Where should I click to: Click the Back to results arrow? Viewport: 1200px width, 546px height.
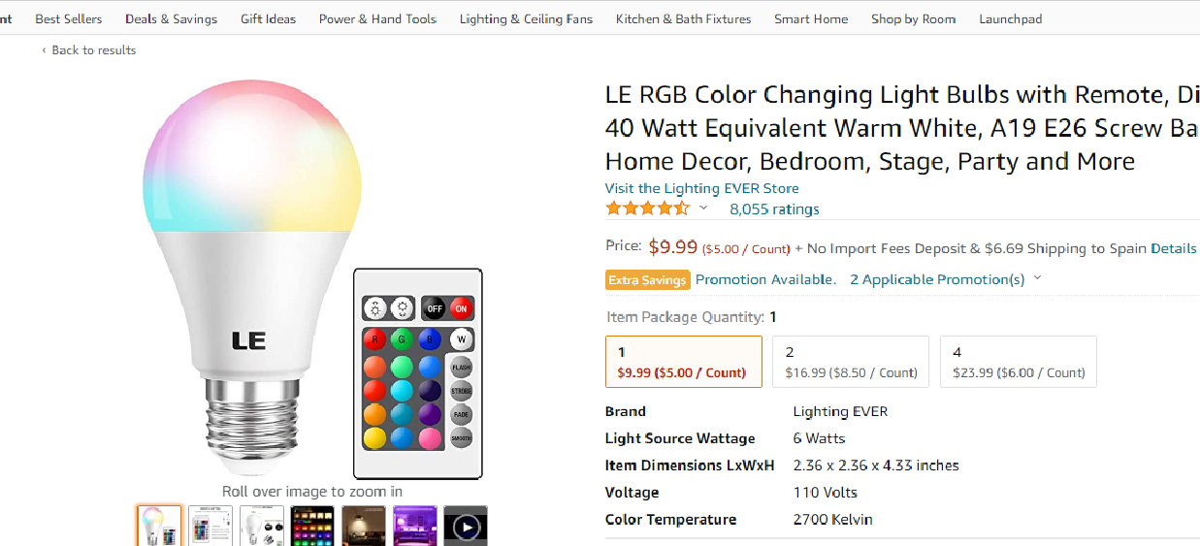coord(44,50)
